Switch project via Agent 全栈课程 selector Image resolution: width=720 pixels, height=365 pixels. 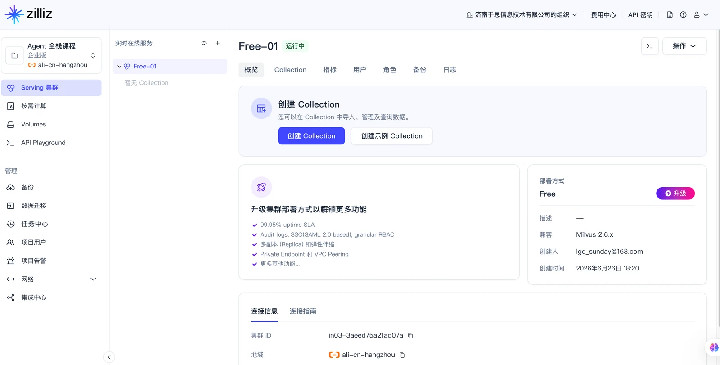point(51,55)
